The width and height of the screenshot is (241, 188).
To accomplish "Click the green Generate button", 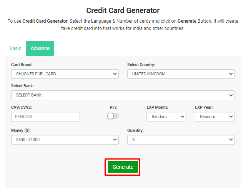I will point(123,167).
